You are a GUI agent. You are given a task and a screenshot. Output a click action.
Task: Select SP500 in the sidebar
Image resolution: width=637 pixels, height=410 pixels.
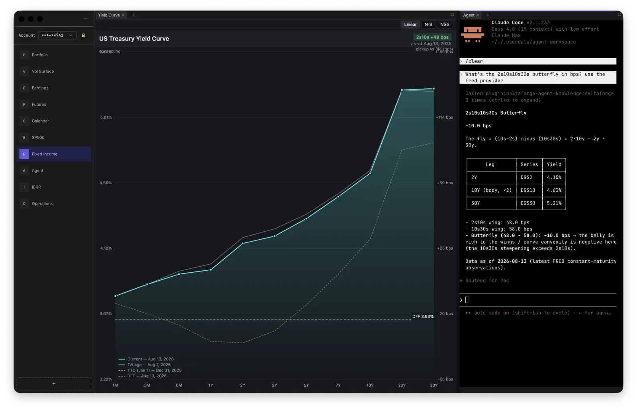[x=55, y=137]
